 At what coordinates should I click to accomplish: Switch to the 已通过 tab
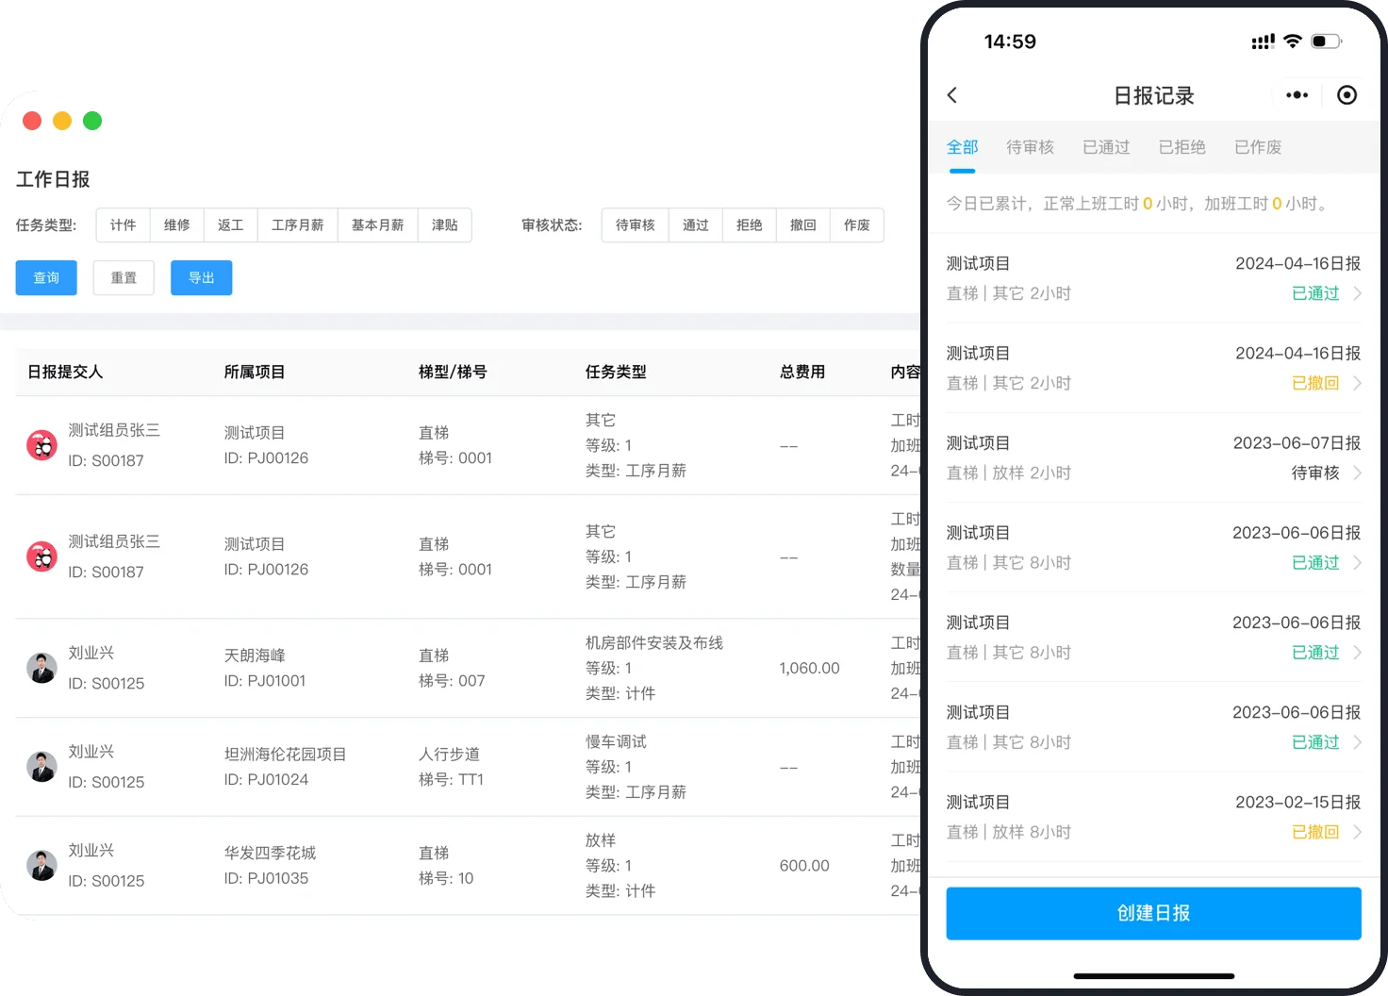[1105, 147]
